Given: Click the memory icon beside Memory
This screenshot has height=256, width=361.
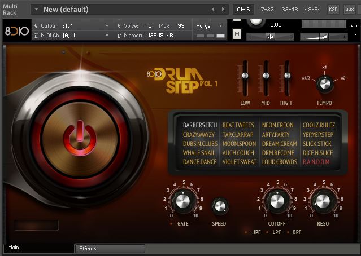Looking at the screenshot, I should click(x=119, y=36).
